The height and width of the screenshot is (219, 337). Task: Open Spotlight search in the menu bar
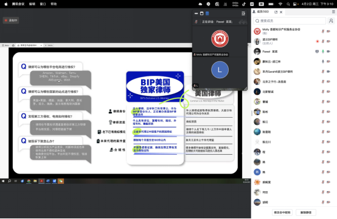(x=288, y=4)
